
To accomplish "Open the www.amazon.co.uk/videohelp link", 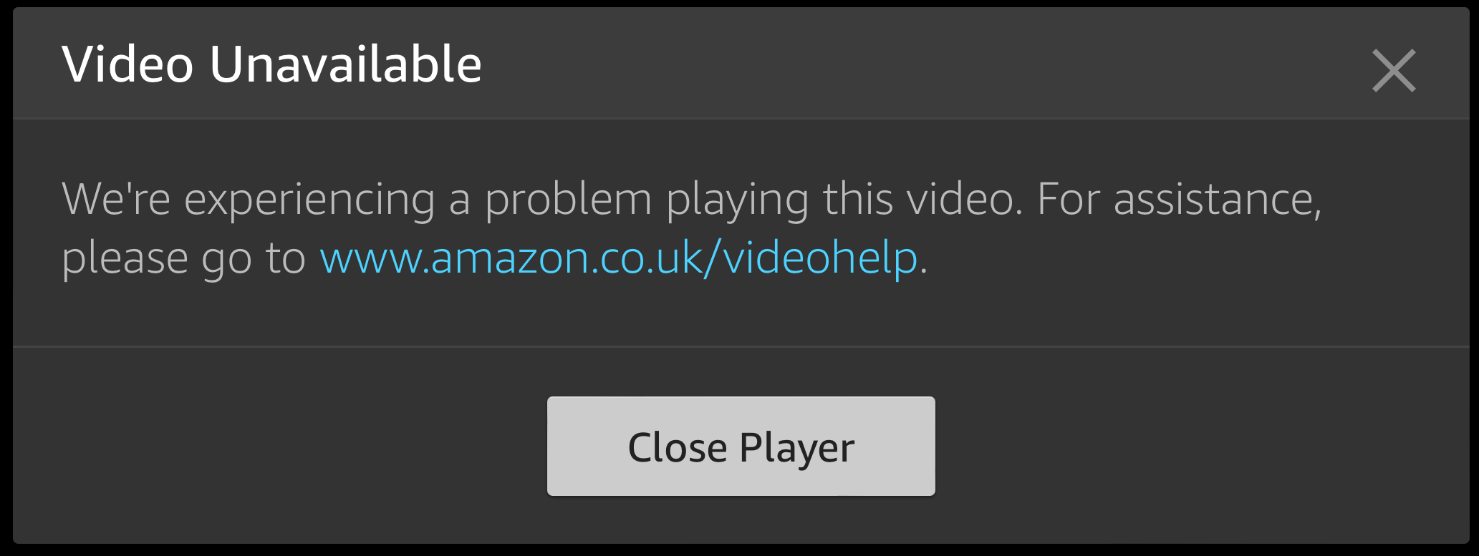I will (619, 258).
